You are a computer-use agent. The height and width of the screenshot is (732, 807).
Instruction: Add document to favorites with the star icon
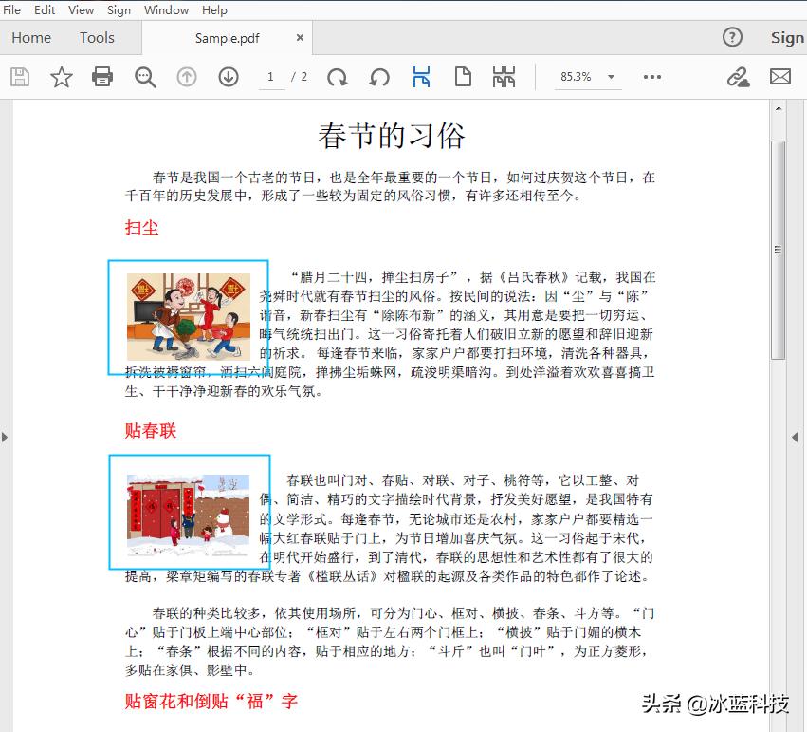[61, 77]
